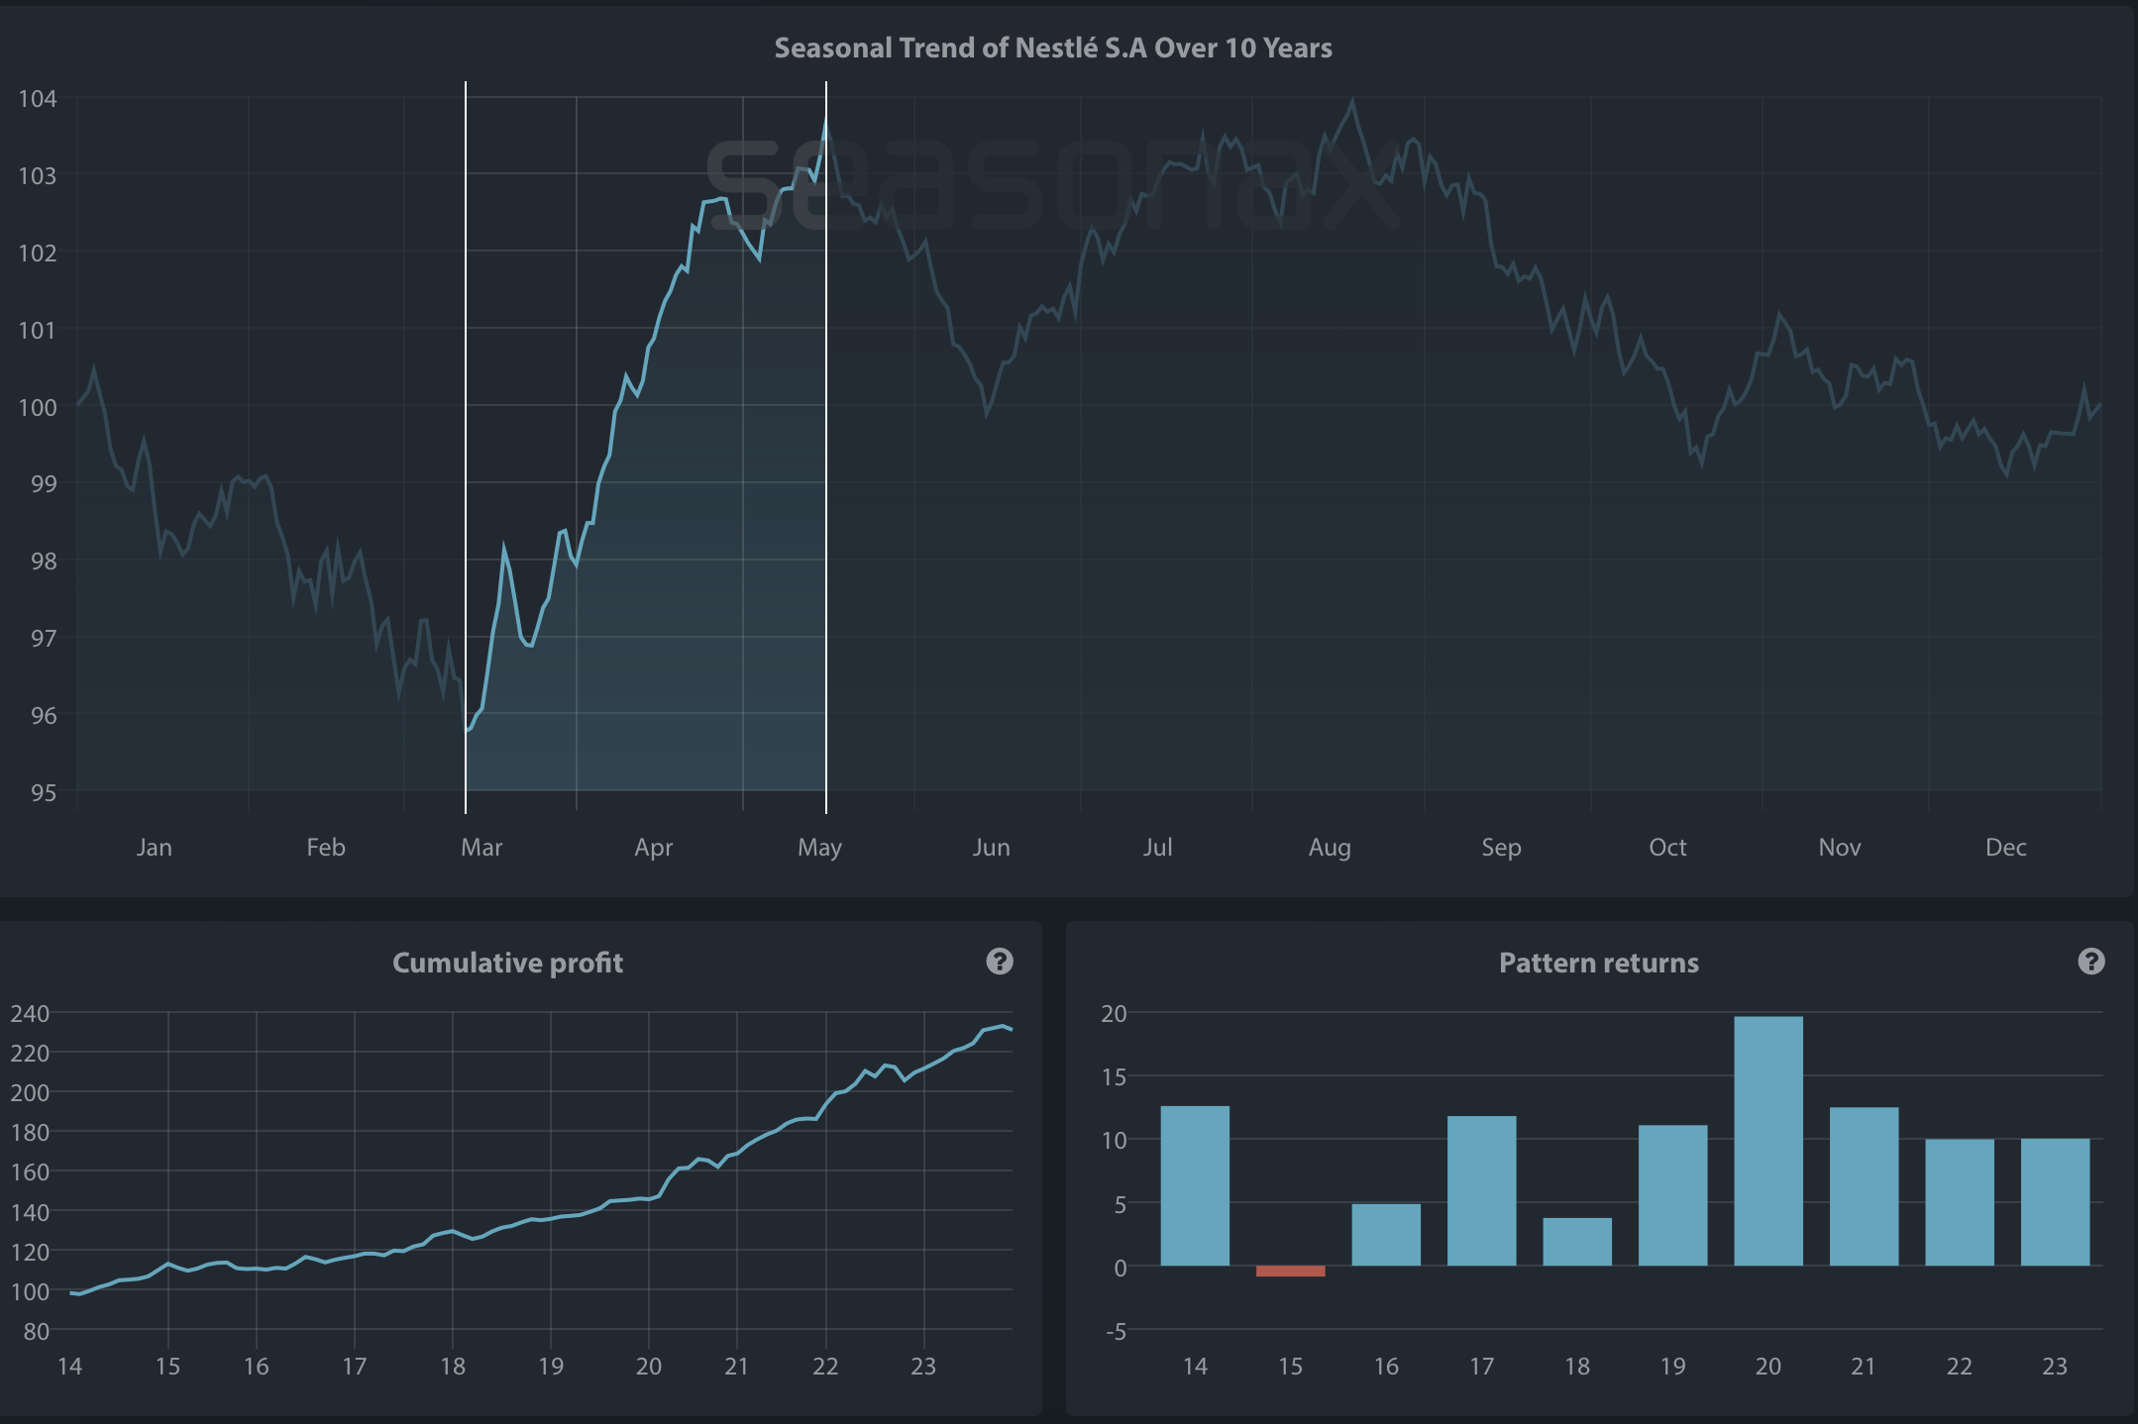Select the 2022 bar in Pattern returns
The image size is (2138, 1424).
pos(1960,1202)
